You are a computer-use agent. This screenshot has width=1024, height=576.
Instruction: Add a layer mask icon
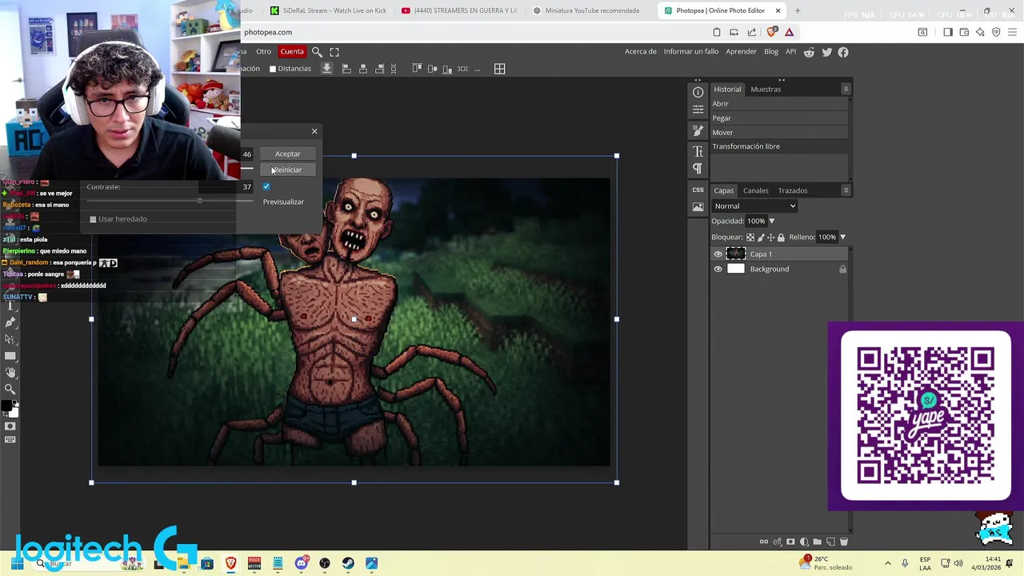tap(791, 542)
